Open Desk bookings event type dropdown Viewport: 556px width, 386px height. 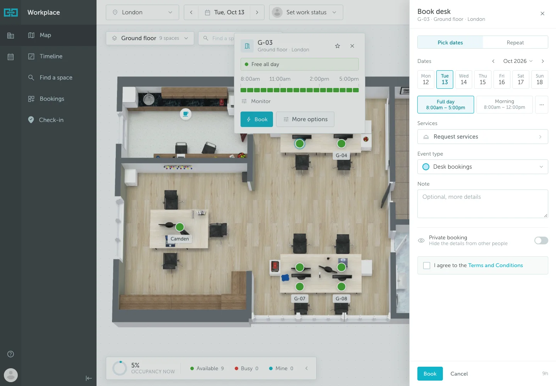[483, 167]
